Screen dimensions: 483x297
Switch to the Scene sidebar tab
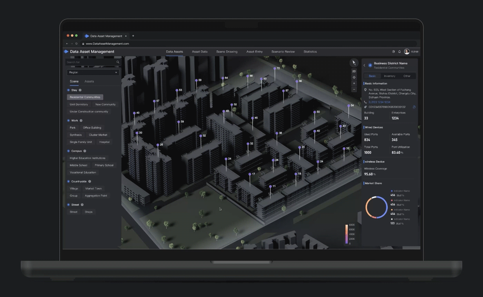click(74, 82)
